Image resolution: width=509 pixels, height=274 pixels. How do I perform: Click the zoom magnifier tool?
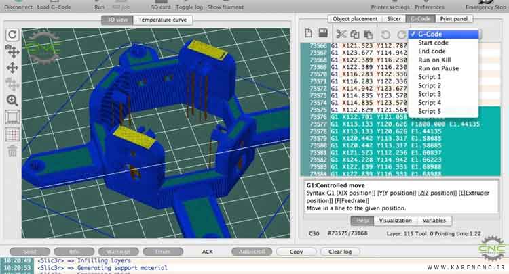pyautogui.click(x=12, y=100)
